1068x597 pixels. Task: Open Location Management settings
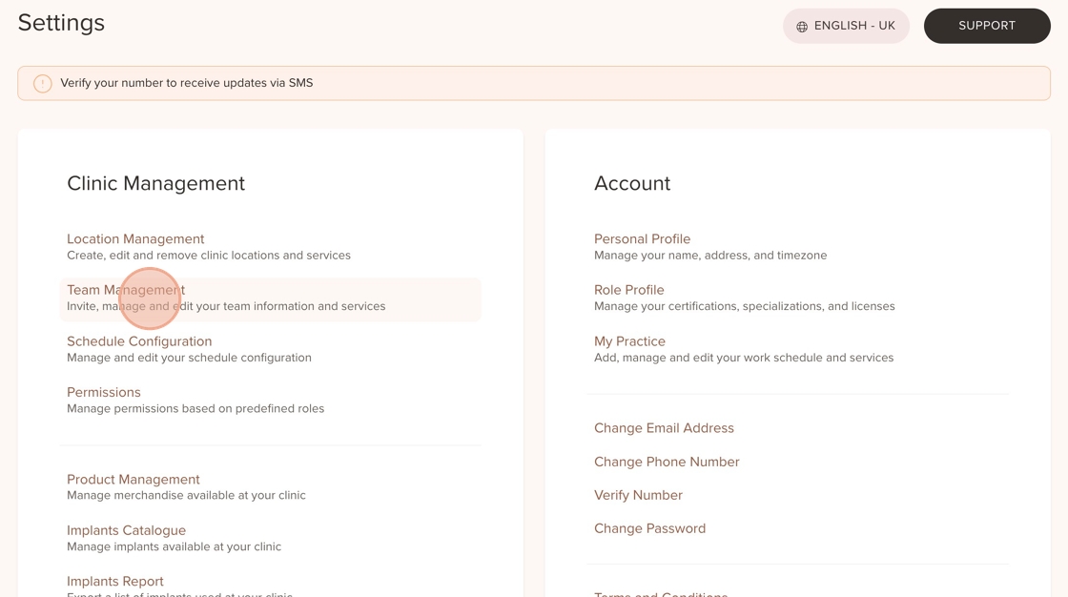pyautogui.click(x=135, y=239)
